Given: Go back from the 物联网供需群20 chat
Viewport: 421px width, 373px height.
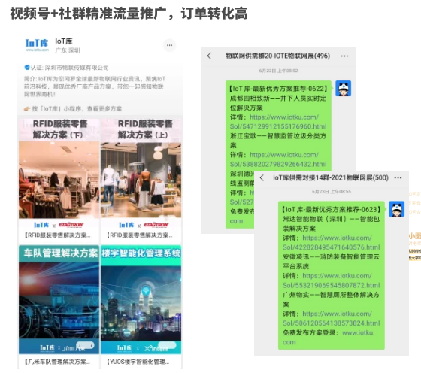Looking at the screenshot, I should [209, 56].
